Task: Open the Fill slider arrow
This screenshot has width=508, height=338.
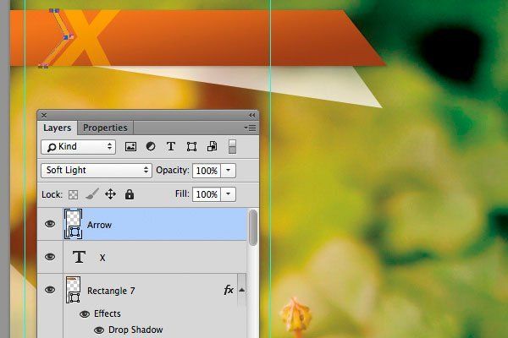Action: (228, 194)
